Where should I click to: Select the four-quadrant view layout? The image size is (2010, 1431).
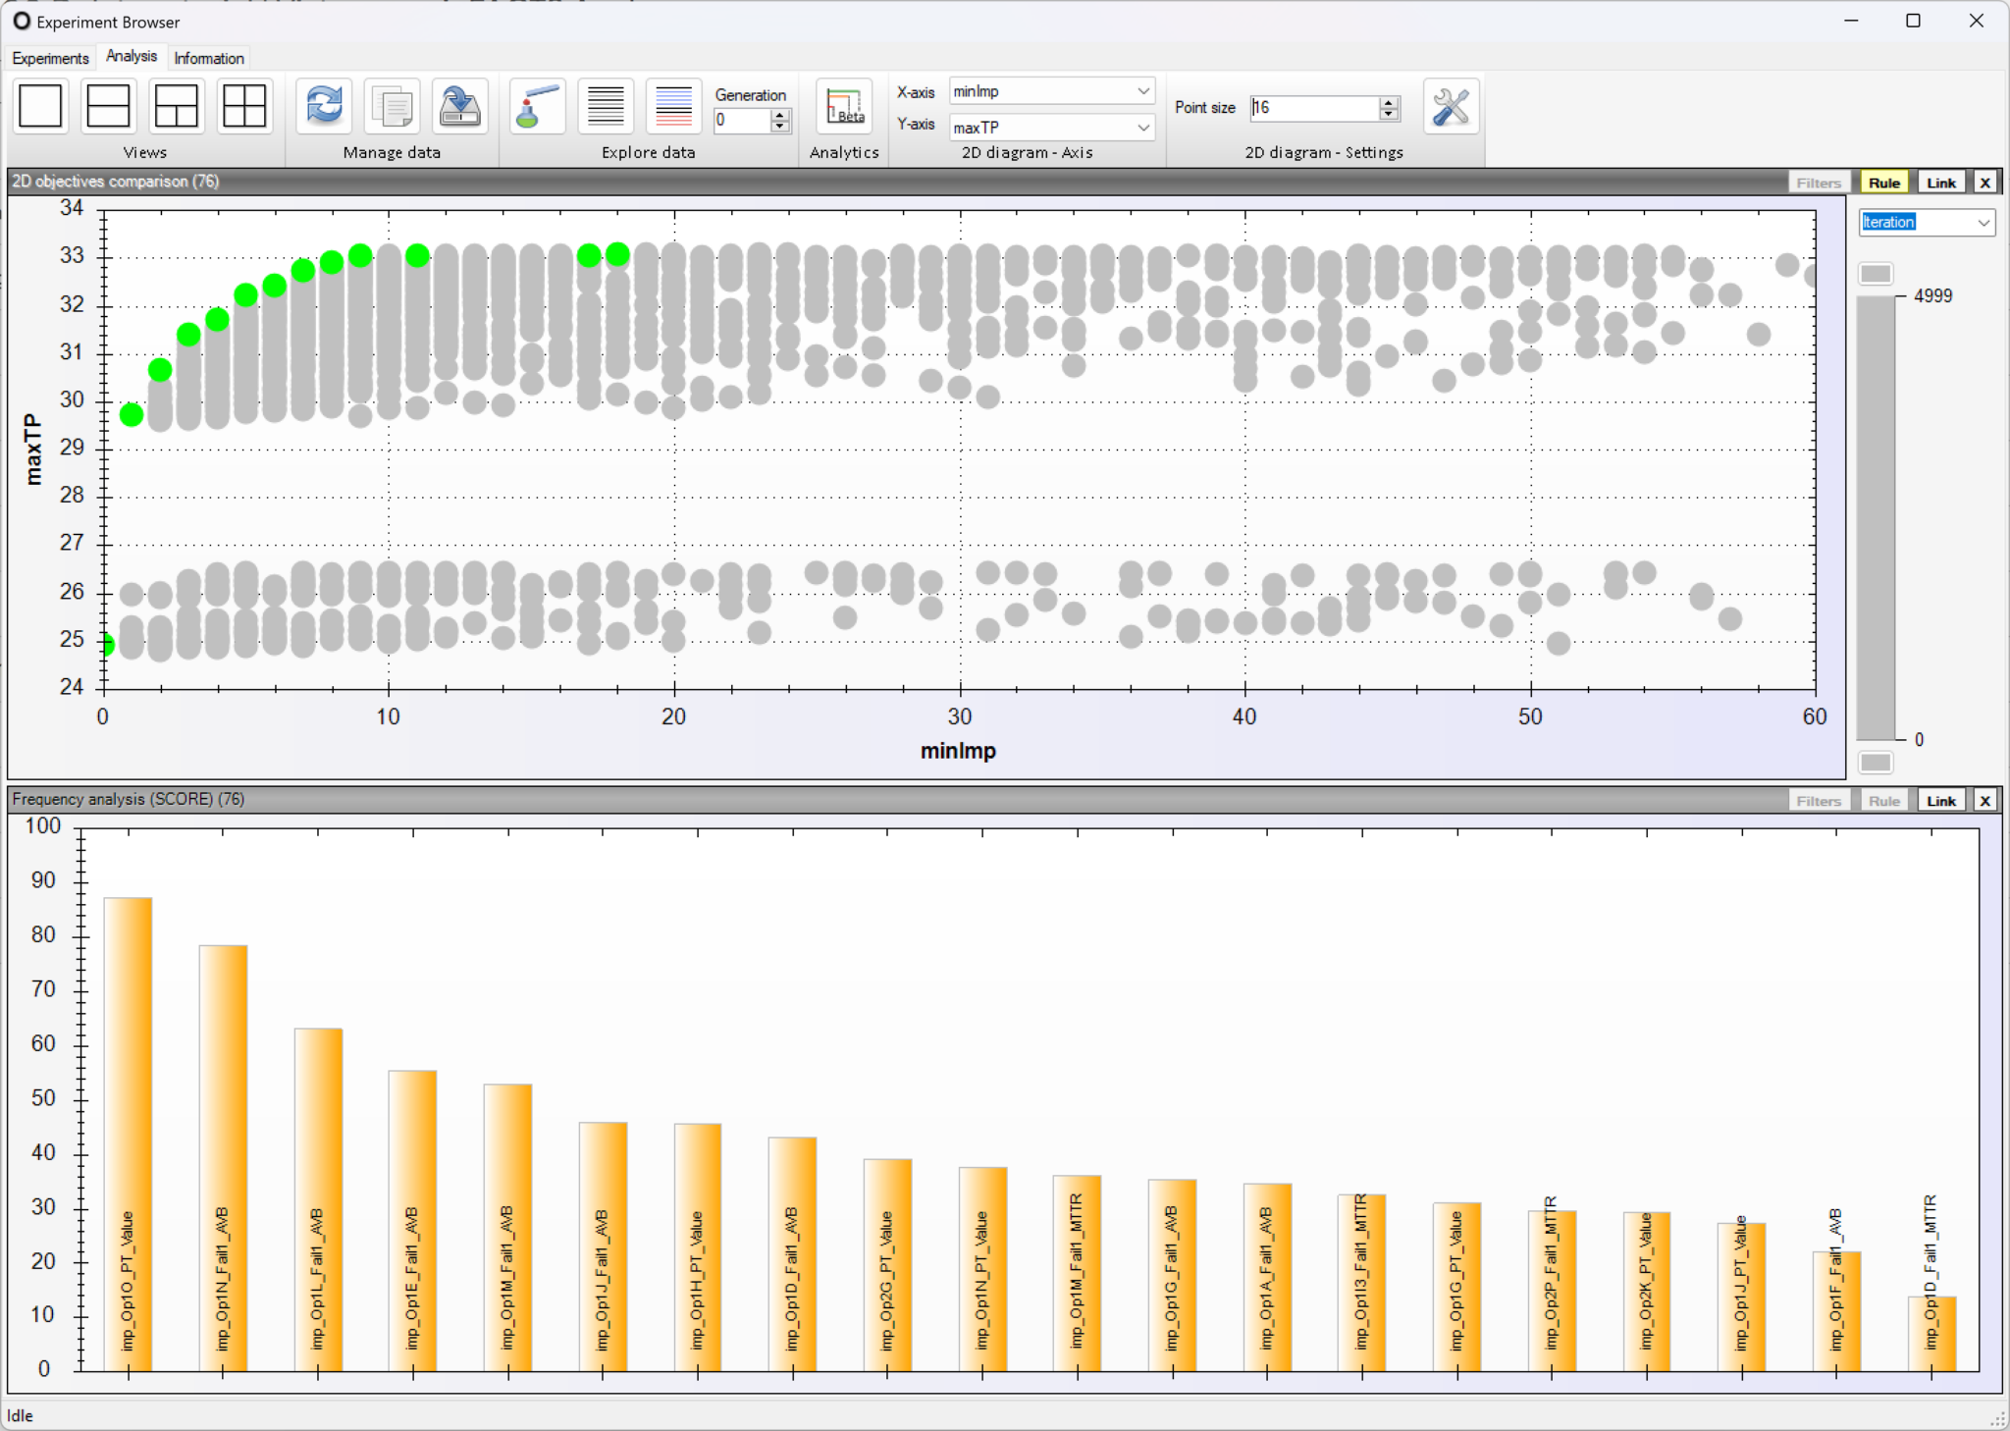244,106
